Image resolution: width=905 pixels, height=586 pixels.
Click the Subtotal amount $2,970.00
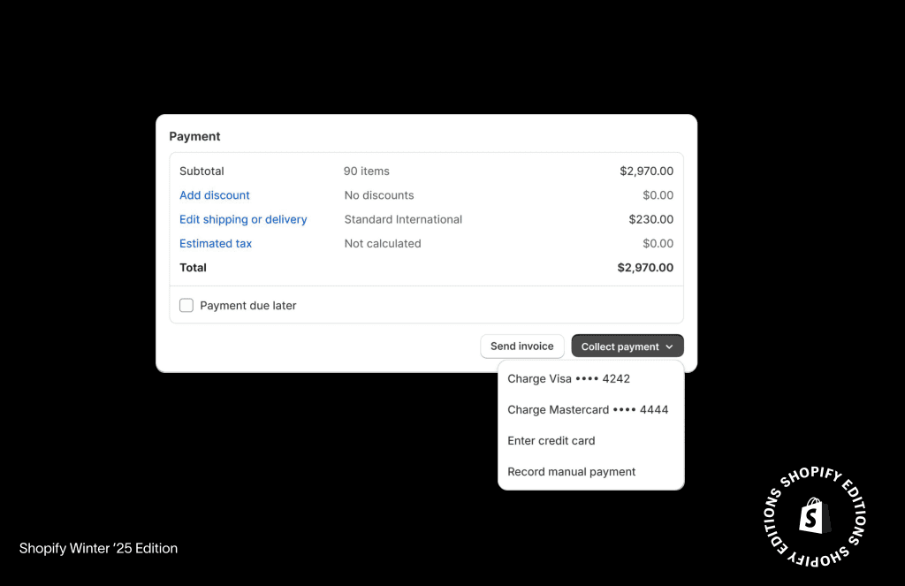[646, 171]
